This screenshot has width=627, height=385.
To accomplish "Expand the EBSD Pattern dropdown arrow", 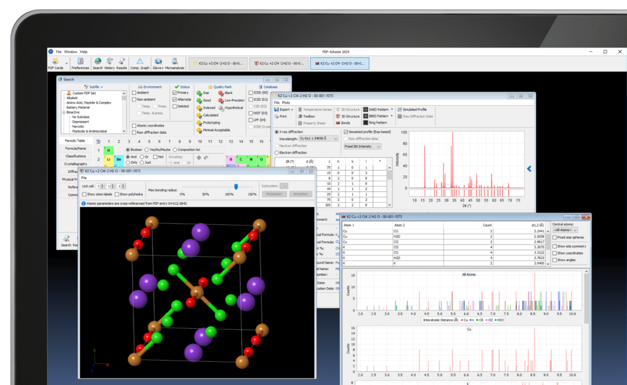I will click(392, 116).
